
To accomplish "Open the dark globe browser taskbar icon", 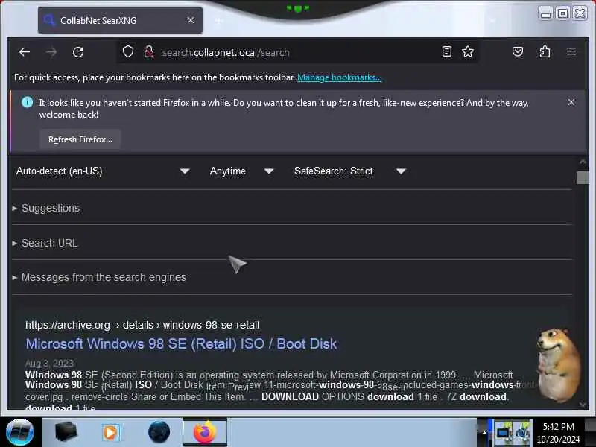I will pos(159,432).
